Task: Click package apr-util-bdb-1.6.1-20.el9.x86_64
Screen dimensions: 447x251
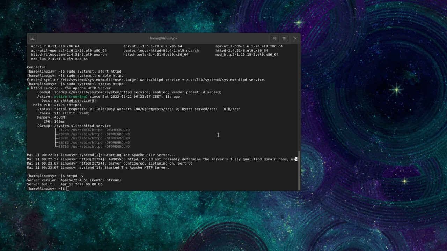Action: point(249,46)
